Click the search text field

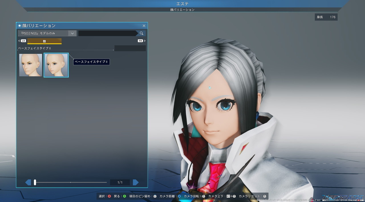pyautogui.click(x=108, y=33)
